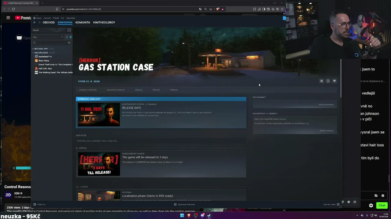This screenshot has width=391, height=219.
Task: Expand the Hry library filter dropdown
Action: [48, 37]
